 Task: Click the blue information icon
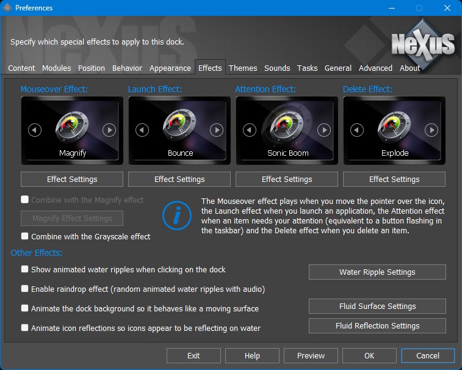point(177,216)
